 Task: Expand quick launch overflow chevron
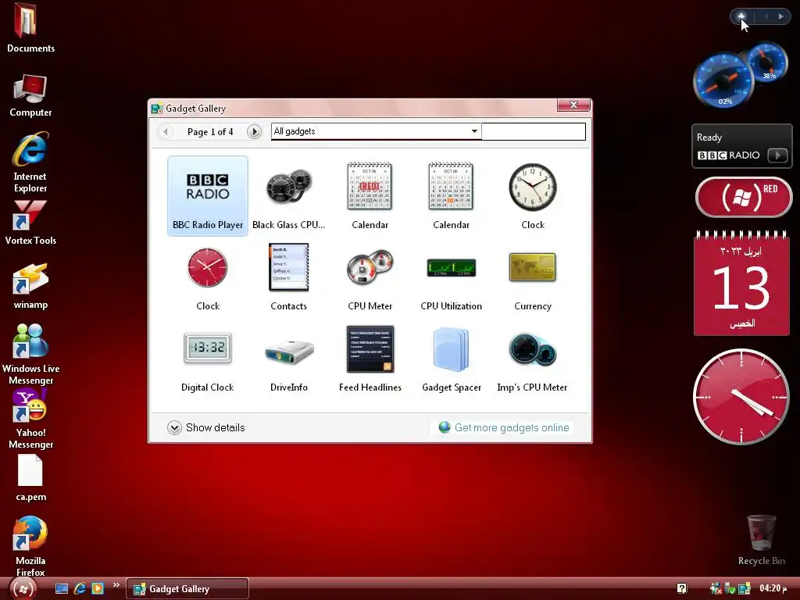click(116, 584)
